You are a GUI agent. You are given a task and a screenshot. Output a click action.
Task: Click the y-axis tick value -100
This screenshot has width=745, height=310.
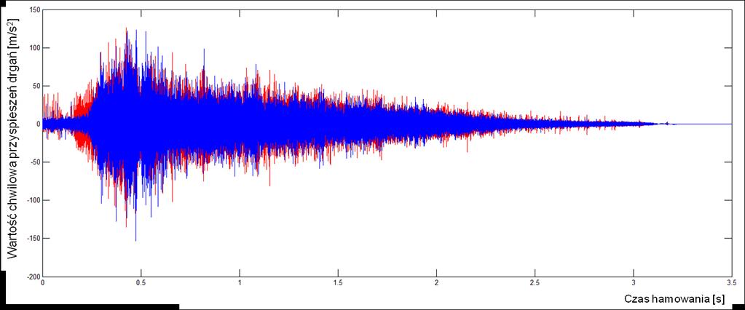(32, 200)
